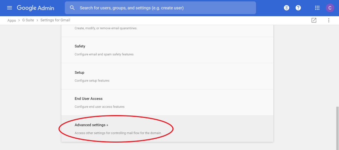Open the Help question mark icon
The width and height of the screenshot is (339, 150).
tap(298, 8)
